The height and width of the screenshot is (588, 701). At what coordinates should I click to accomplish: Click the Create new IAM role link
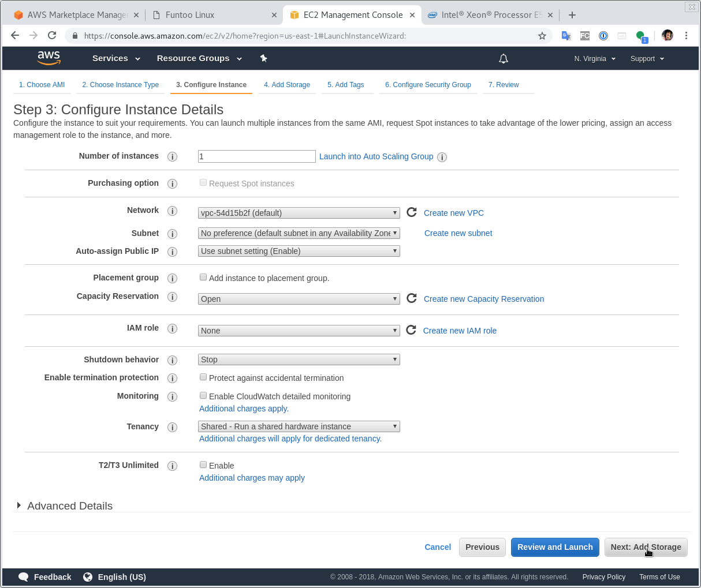[x=460, y=331]
